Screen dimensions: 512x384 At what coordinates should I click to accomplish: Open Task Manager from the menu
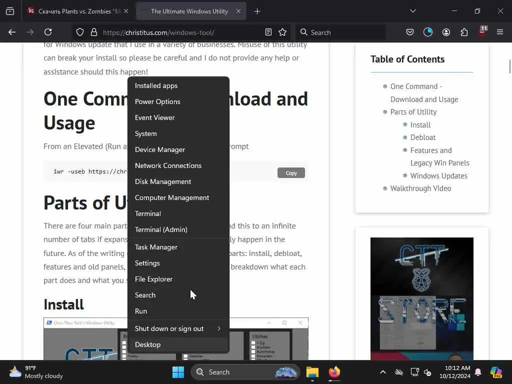(178, 247)
